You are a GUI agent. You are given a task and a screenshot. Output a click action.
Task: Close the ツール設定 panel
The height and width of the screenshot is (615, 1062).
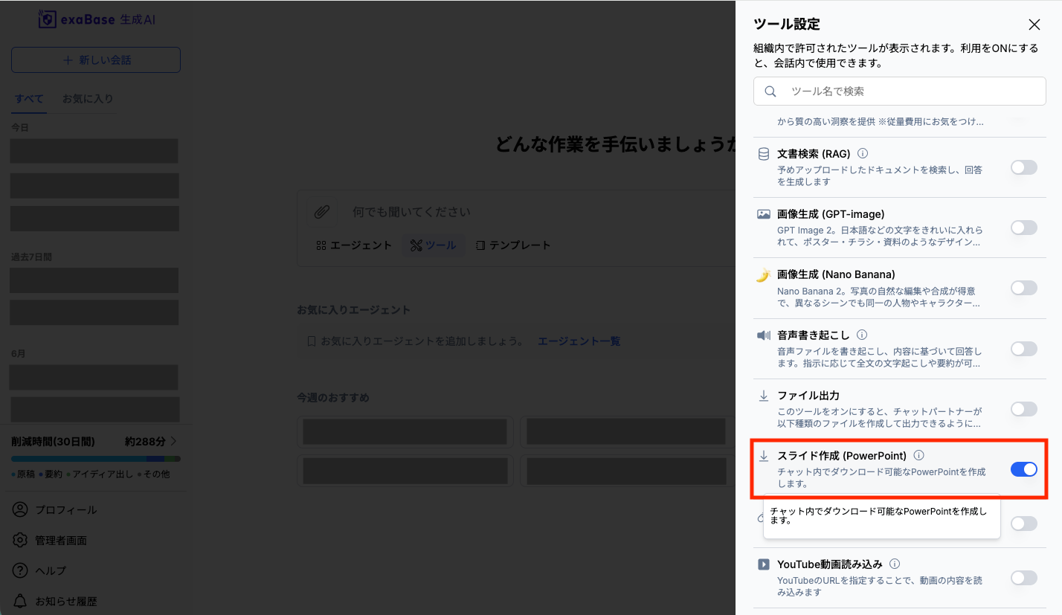tap(1034, 25)
